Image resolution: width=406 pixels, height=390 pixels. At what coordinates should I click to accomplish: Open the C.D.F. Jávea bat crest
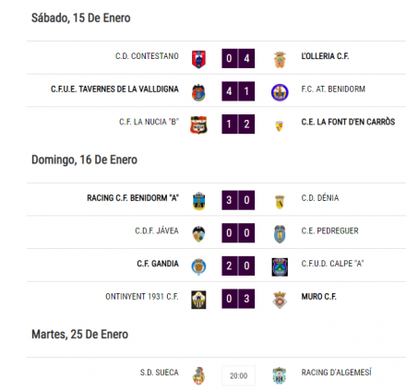tap(198, 234)
